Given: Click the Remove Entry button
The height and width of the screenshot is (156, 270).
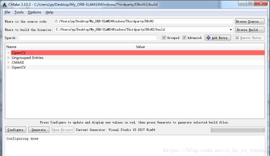Looking at the screenshot, I should pyautogui.click(x=249, y=38).
